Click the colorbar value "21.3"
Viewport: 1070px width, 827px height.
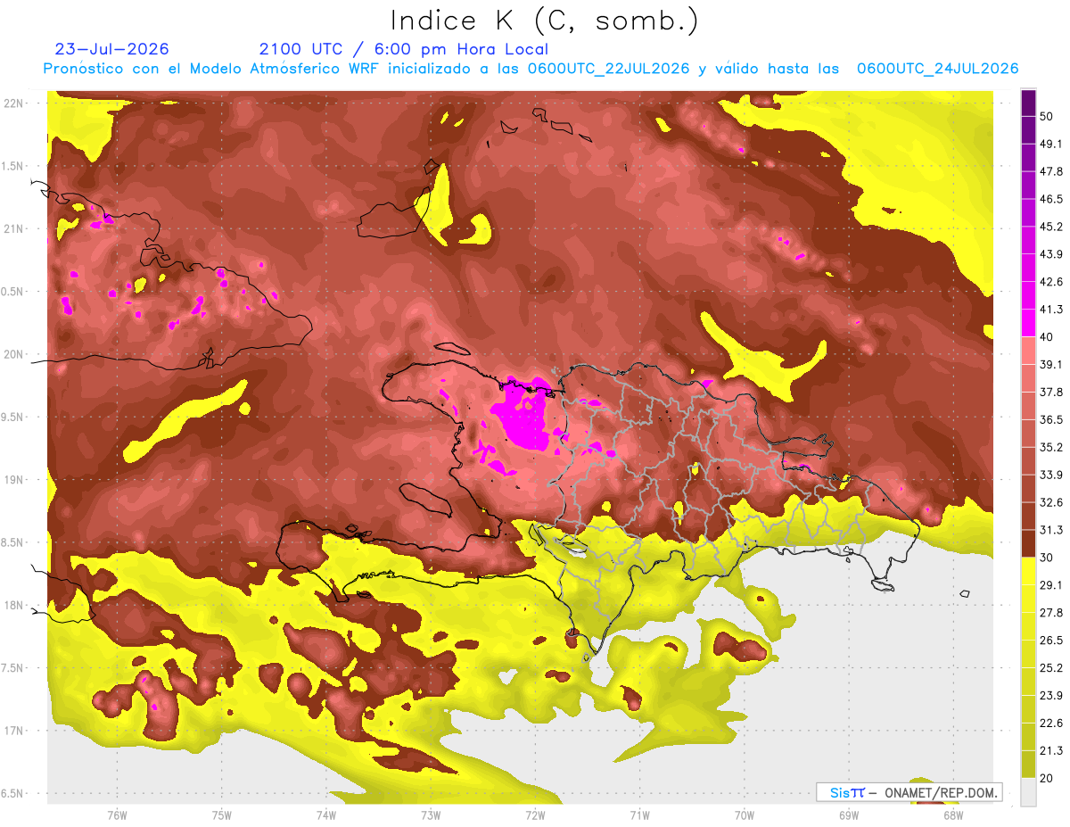coord(1051,750)
